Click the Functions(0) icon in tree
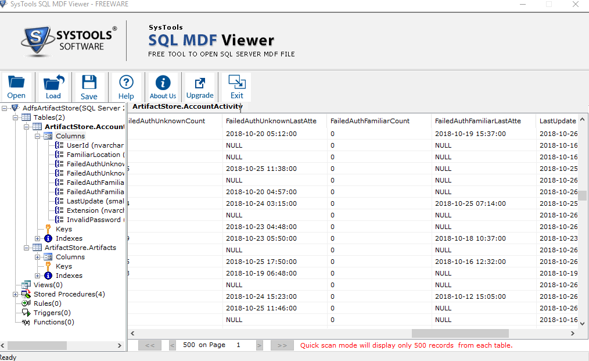 point(26,322)
